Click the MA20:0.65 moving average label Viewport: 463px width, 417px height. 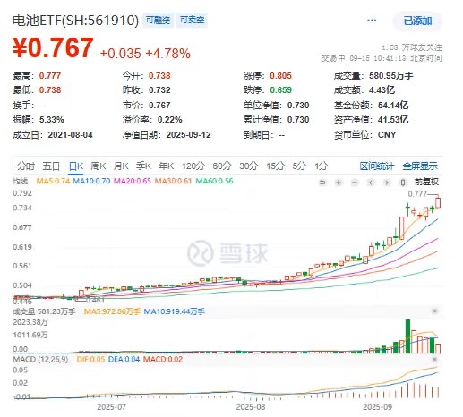pos(133,181)
